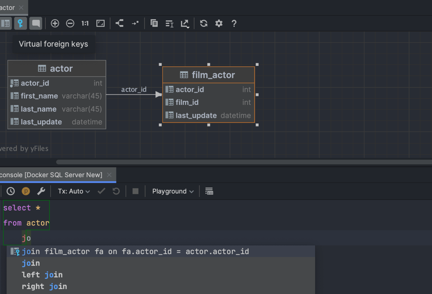
Task: Open the export diagram dropdown
Action: 185,24
